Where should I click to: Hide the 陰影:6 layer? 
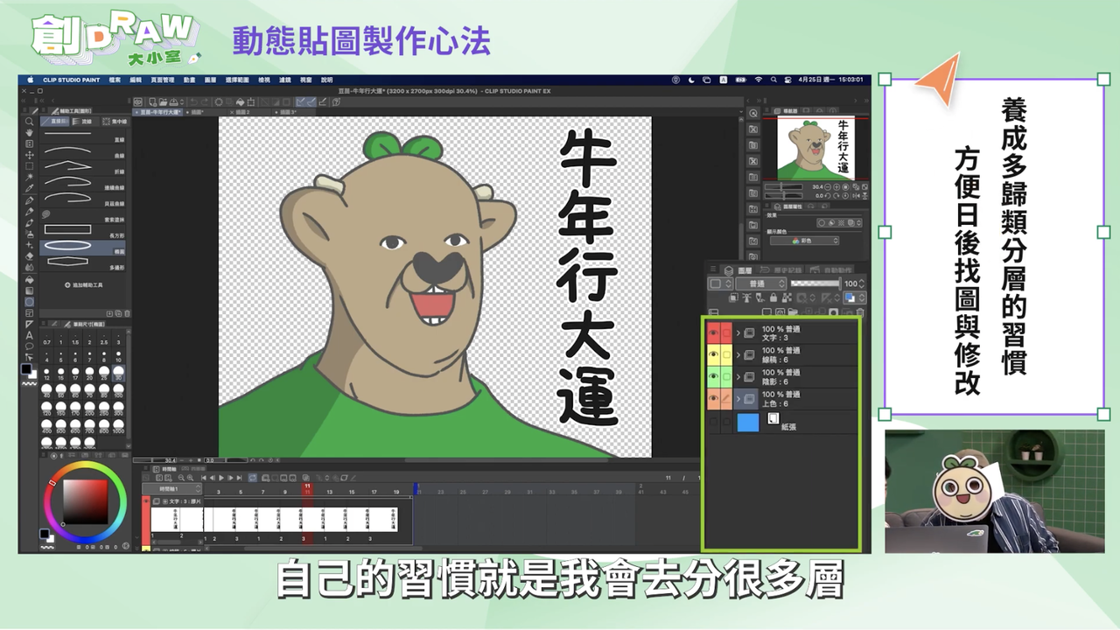click(714, 375)
